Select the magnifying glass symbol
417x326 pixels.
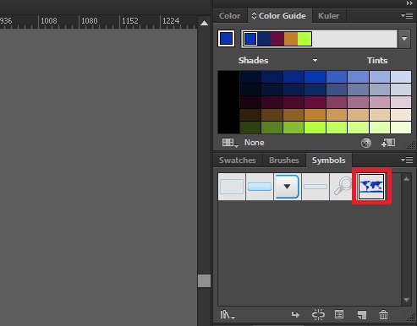click(x=343, y=187)
